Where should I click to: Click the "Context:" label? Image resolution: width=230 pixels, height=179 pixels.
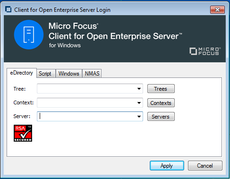coord(24,102)
